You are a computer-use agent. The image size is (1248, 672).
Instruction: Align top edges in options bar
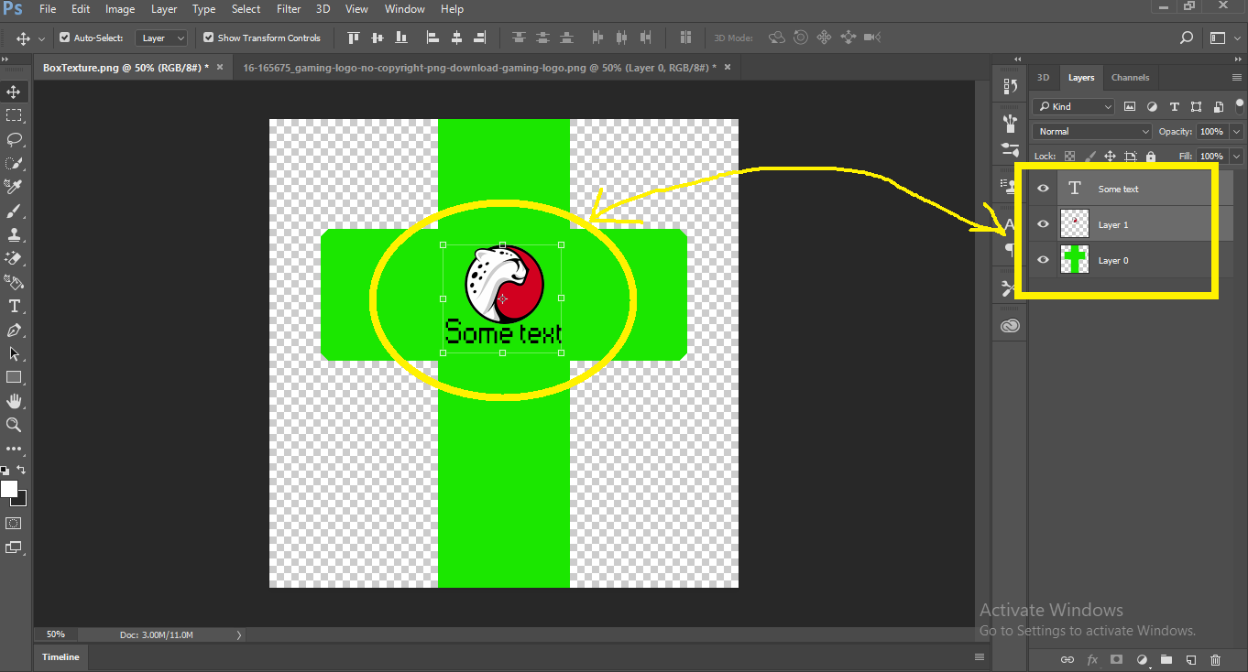(x=354, y=38)
